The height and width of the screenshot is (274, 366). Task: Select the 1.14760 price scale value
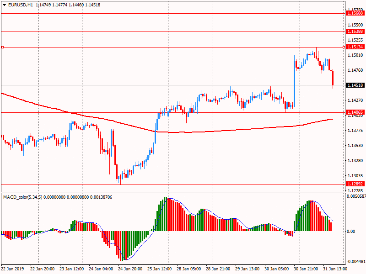point(355,70)
